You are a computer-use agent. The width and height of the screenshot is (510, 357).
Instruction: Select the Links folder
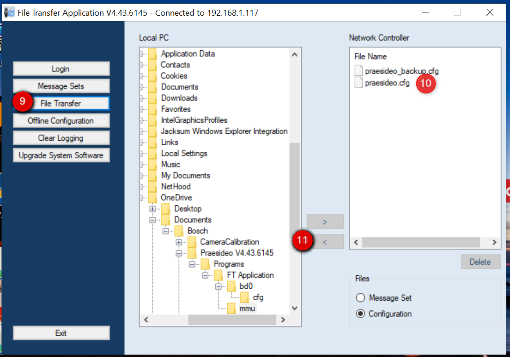170,142
